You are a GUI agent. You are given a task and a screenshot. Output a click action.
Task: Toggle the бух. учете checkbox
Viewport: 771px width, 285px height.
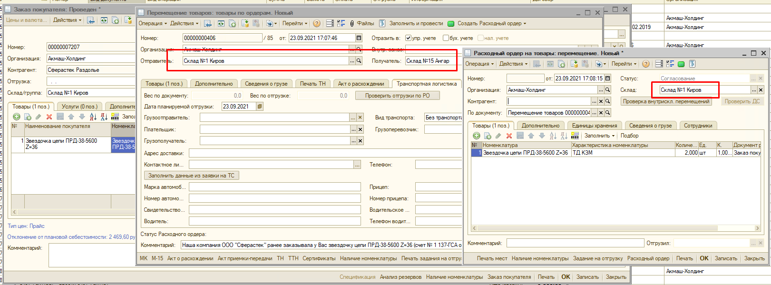coord(446,38)
